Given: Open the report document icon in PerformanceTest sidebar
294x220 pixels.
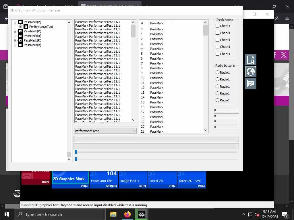Looking at the screenshot, I should (x=250, y=60).
